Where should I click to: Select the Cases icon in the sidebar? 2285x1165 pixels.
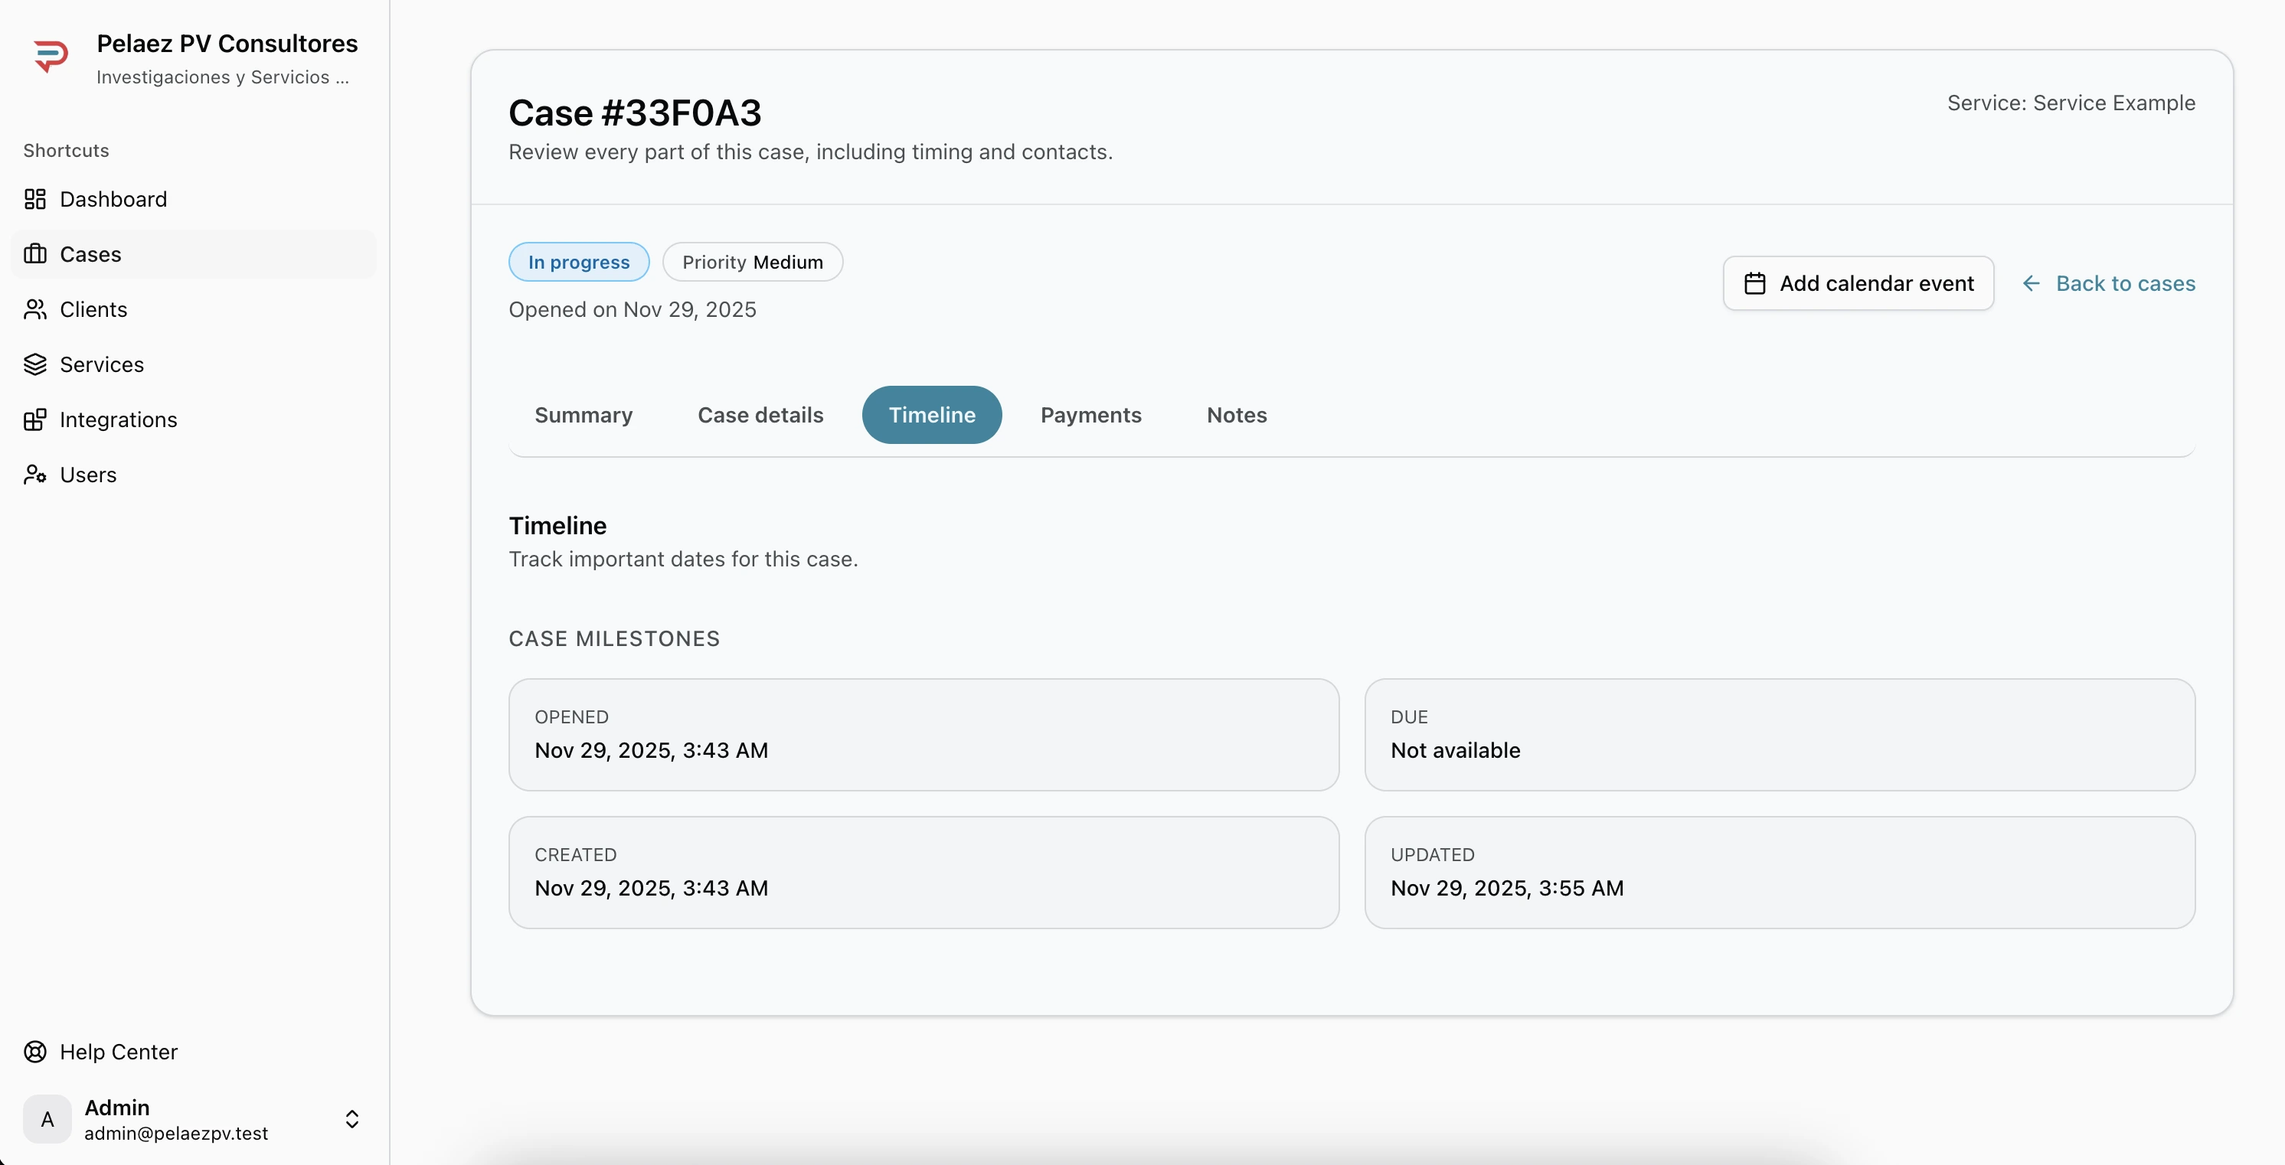[x=34, y=253]
